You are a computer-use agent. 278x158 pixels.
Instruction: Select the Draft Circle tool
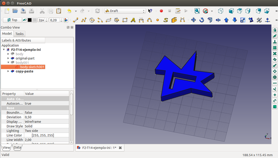coord(92,20)
